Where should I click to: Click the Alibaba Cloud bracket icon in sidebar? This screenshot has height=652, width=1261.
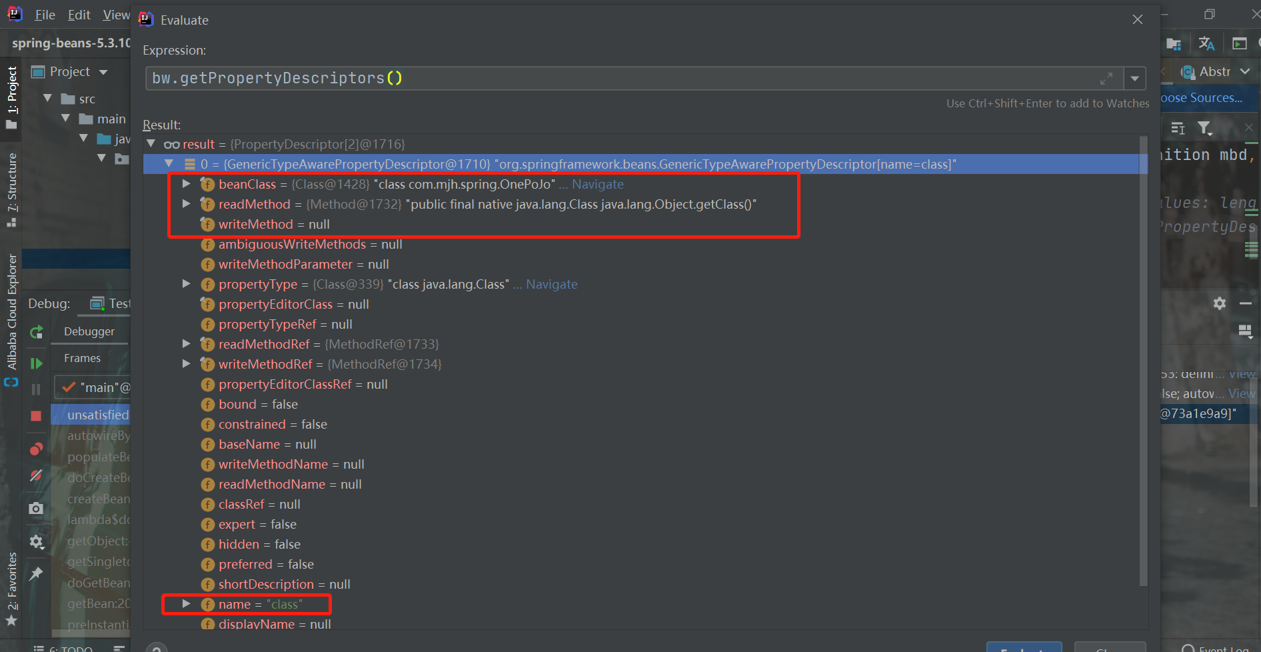11,382
